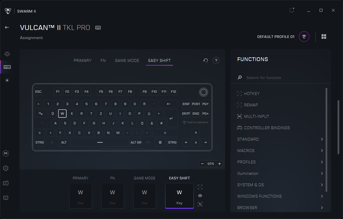Choose the CONTROLLER BINDINGS function
This screenshot has width=343, height=219.
coord(264,128)
